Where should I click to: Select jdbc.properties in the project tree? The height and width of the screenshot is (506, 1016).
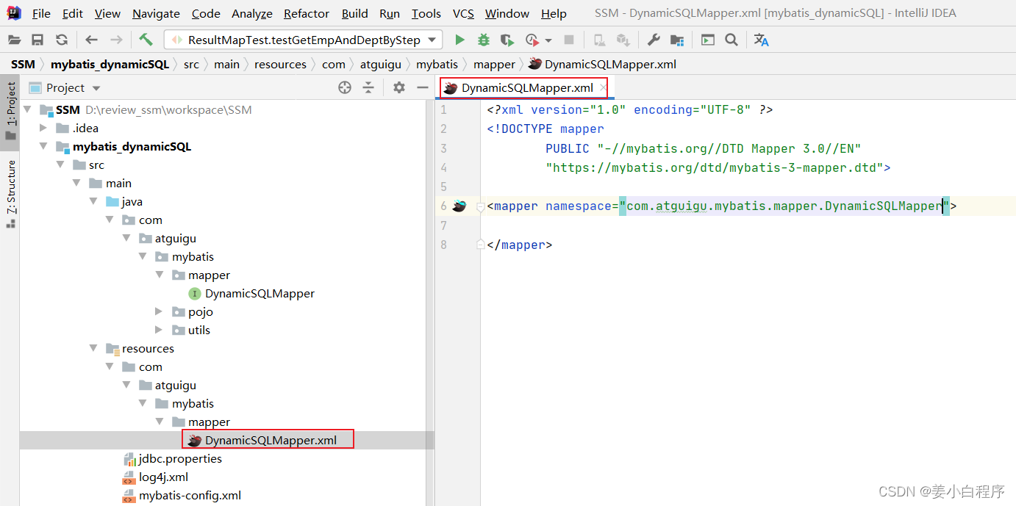pyautogui.click(x=181, y=458)
